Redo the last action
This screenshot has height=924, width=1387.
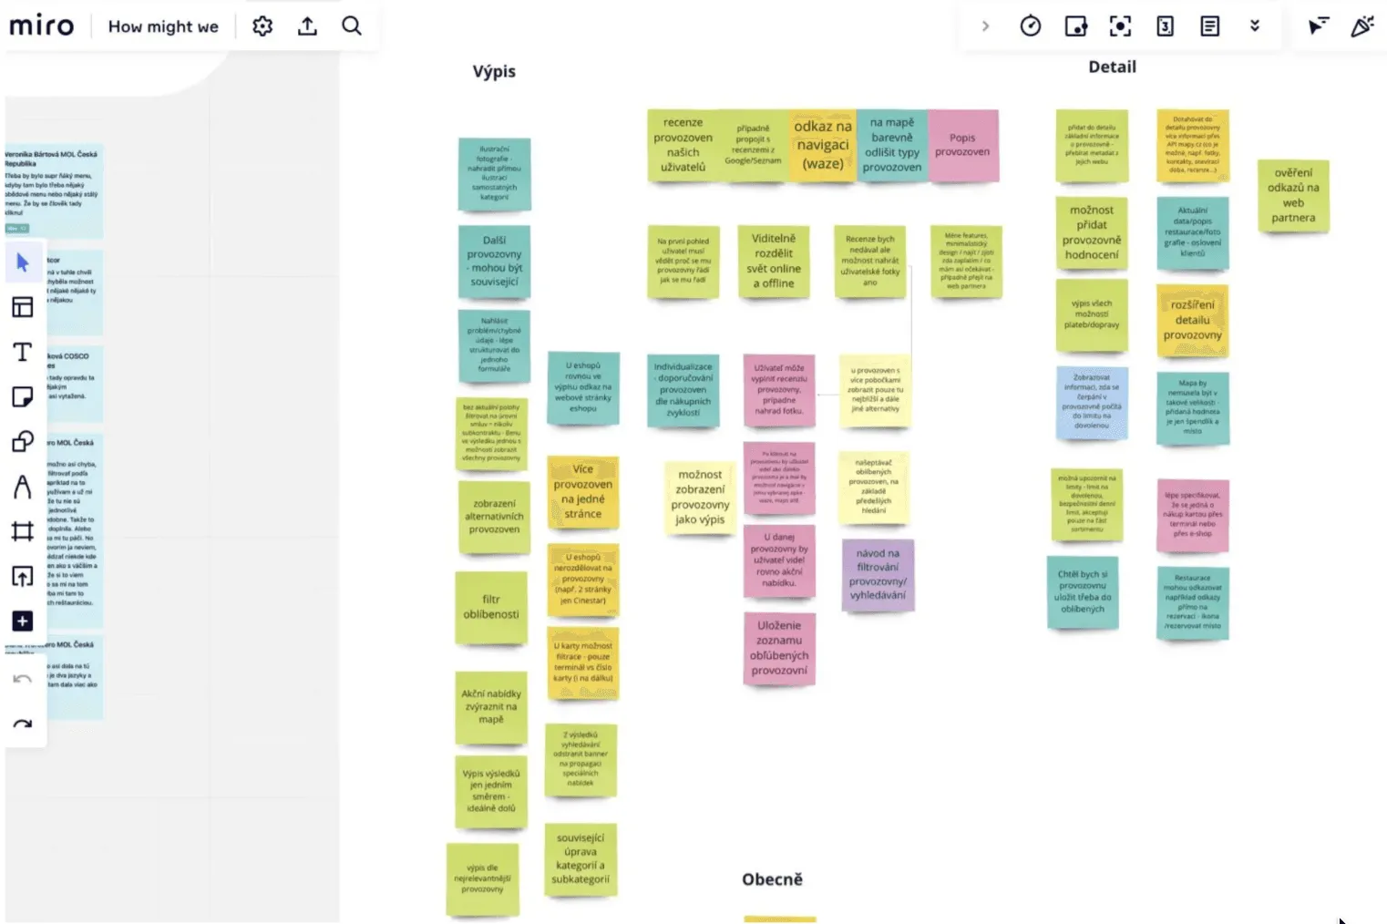coord(23,724)
